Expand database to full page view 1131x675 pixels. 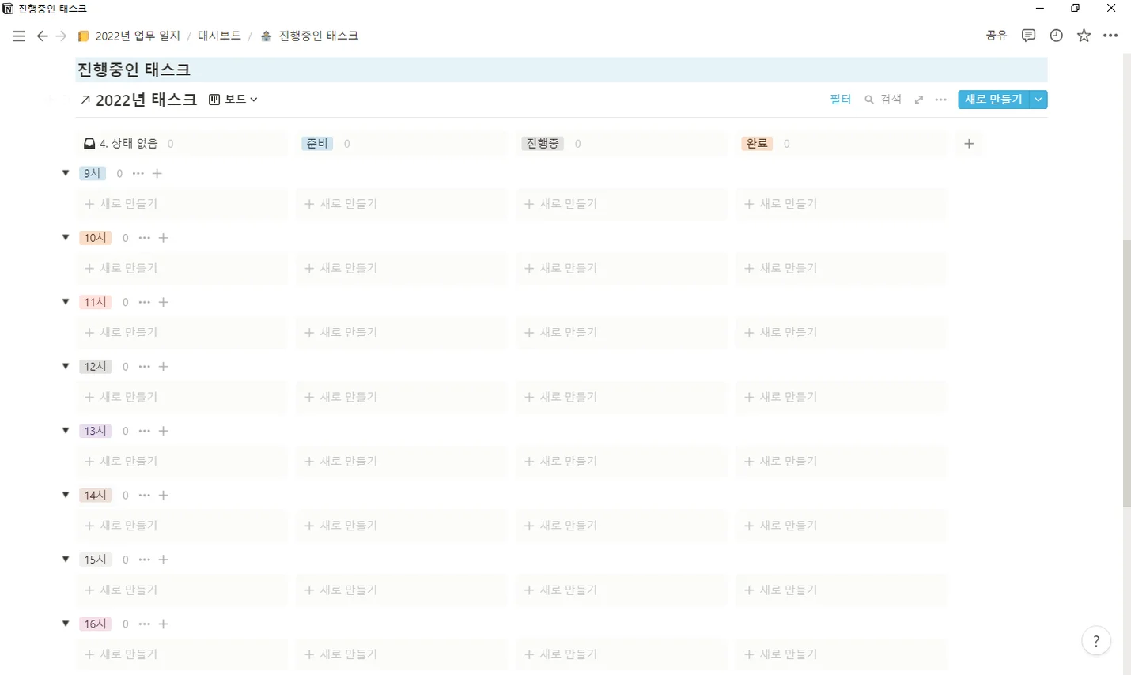pos(918,100)
